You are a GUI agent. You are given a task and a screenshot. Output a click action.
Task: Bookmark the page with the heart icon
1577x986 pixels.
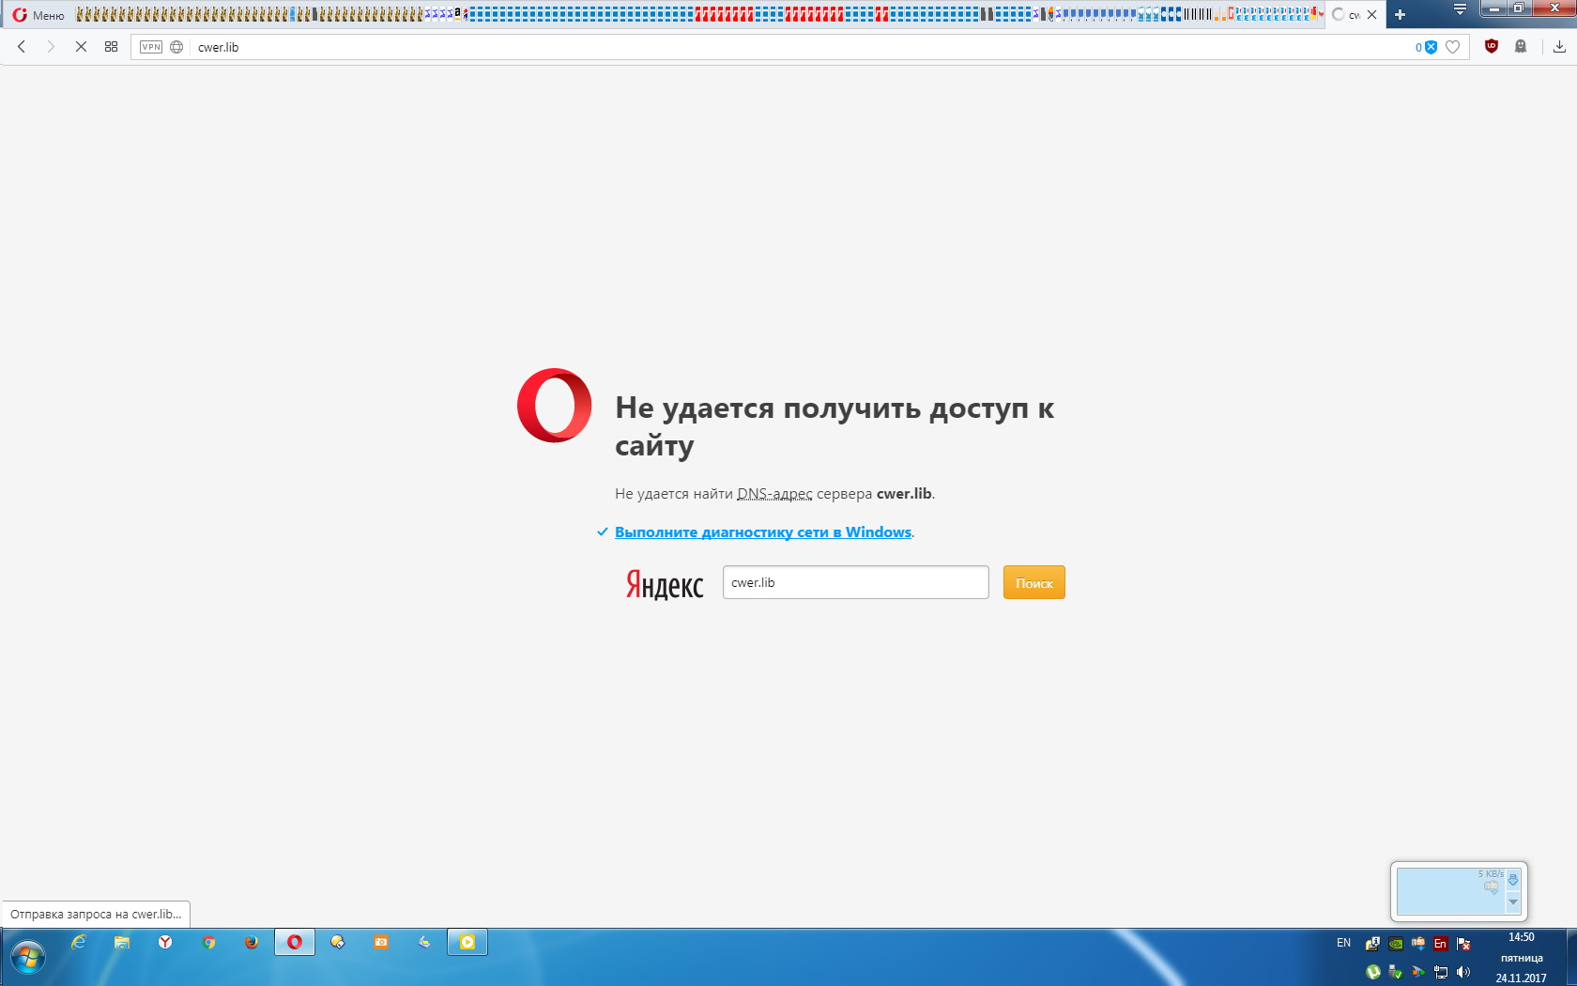(1453, 46)
